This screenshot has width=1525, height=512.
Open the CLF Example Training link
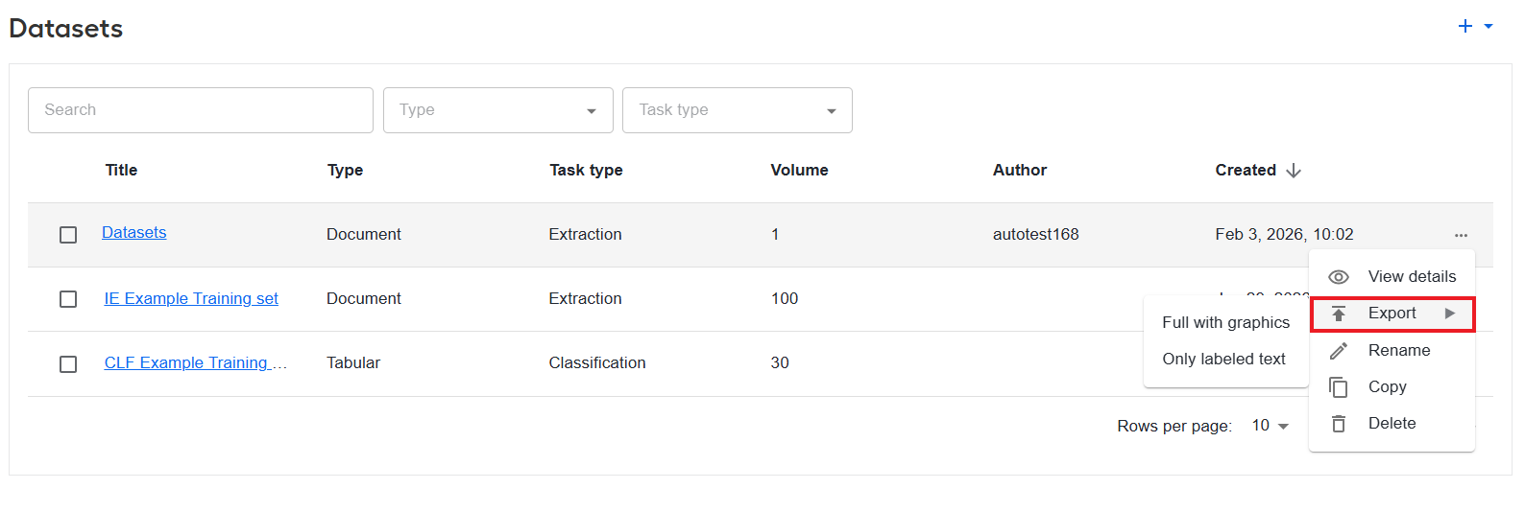(196, 363)
